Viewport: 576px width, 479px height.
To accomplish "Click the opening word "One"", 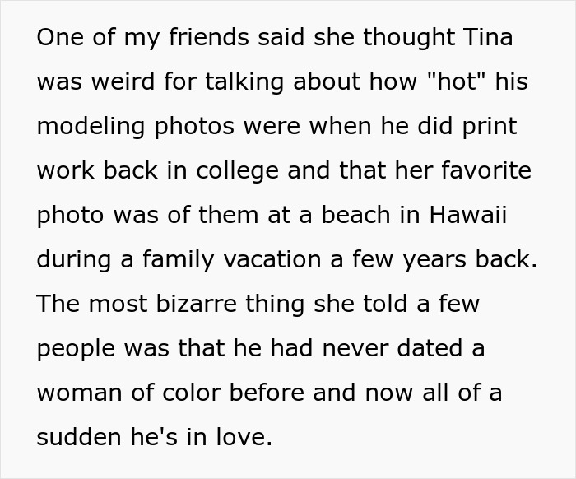I will [59, 39].
